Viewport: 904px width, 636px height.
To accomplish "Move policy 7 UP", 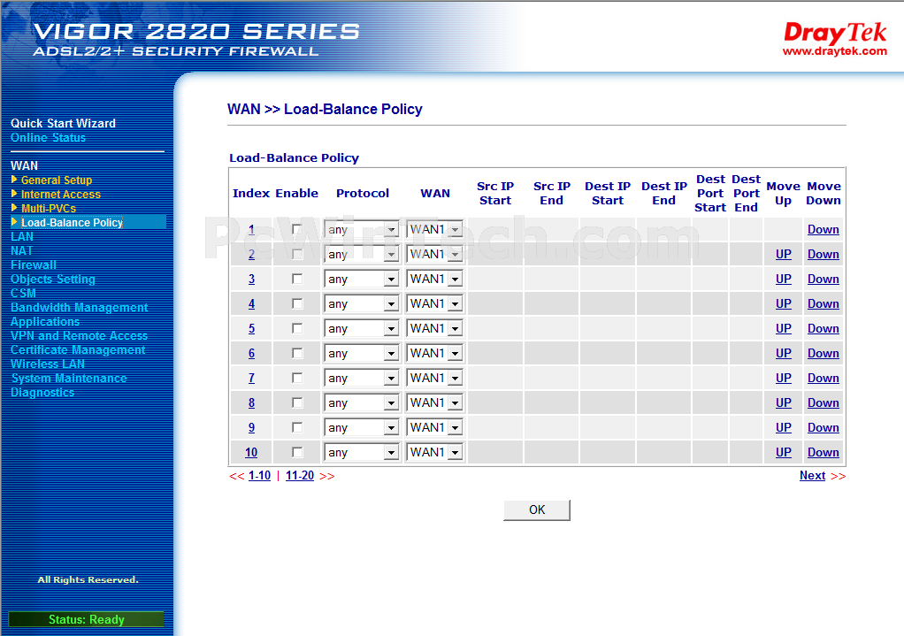I will [x=783, y=379].
